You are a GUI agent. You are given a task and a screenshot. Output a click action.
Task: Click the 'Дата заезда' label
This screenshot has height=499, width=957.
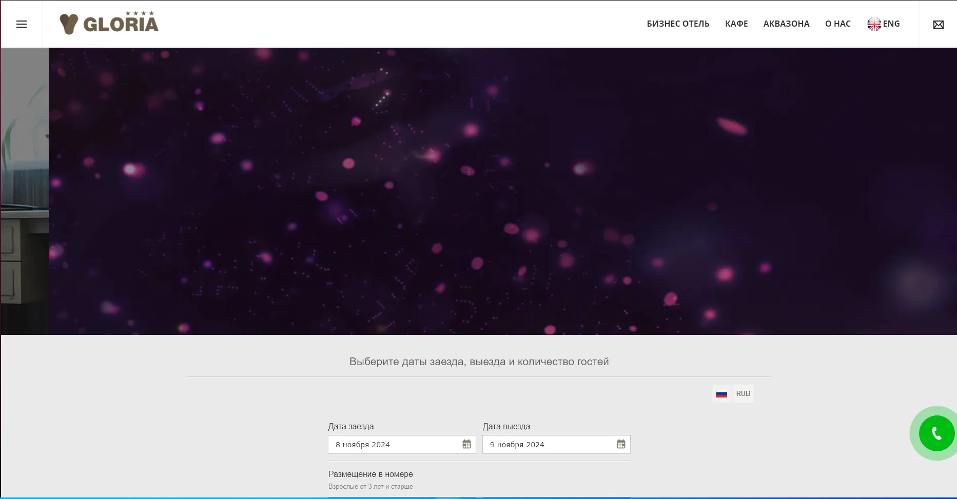[x=351, y=427]
